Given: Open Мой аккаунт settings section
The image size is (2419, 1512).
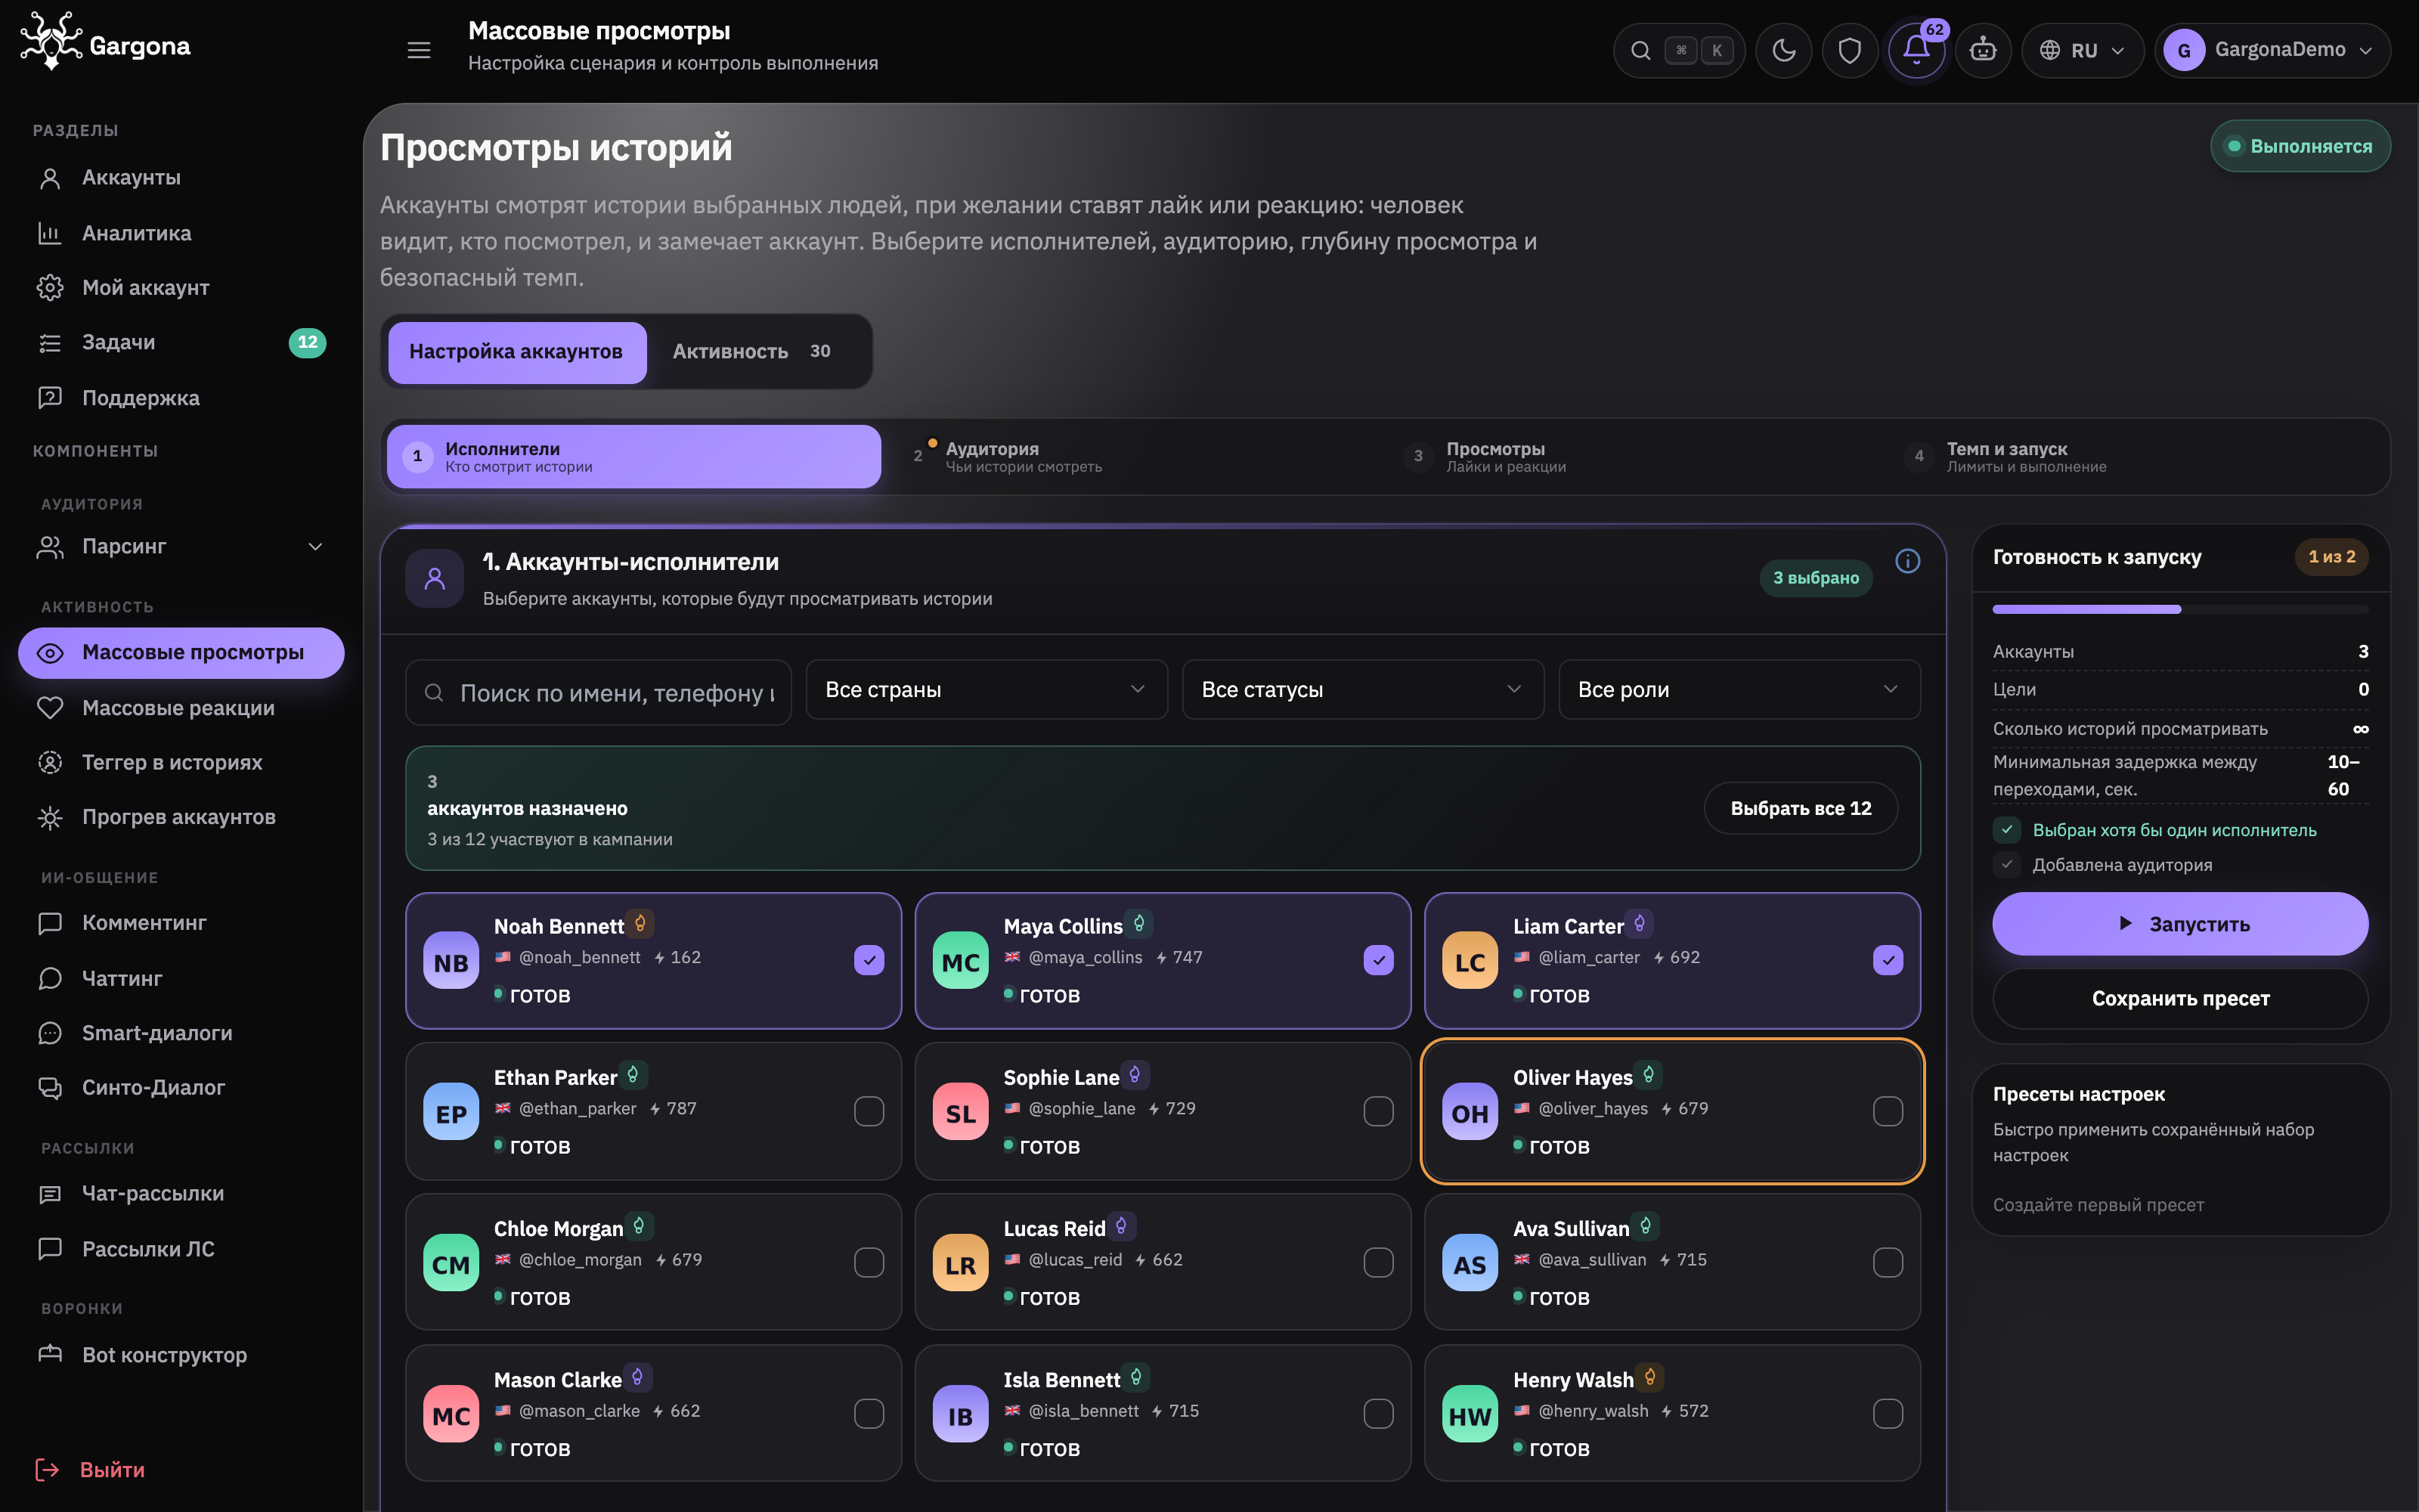Looking at the screenshot, I should (x=180, y=288).
